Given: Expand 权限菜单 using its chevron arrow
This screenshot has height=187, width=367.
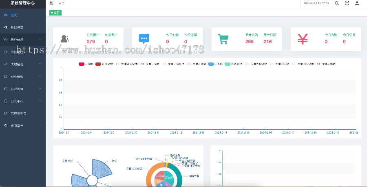Looking at the screenshot, I should [40, 125].
